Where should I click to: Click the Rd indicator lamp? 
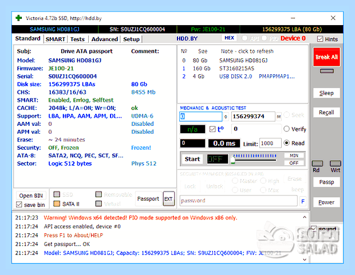click(317, 164)
